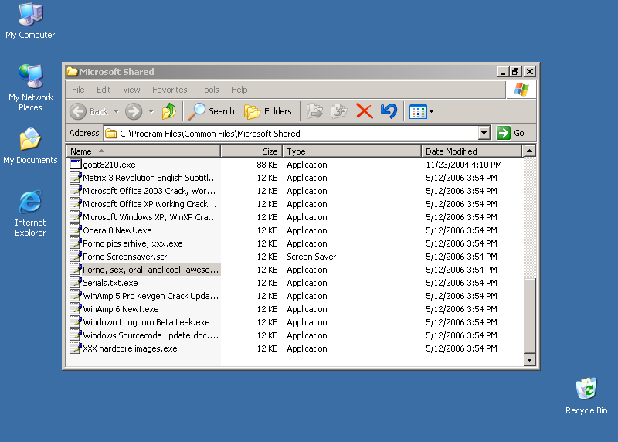
Task: Sort by Date Modified column header
Action: click(472, 151)
